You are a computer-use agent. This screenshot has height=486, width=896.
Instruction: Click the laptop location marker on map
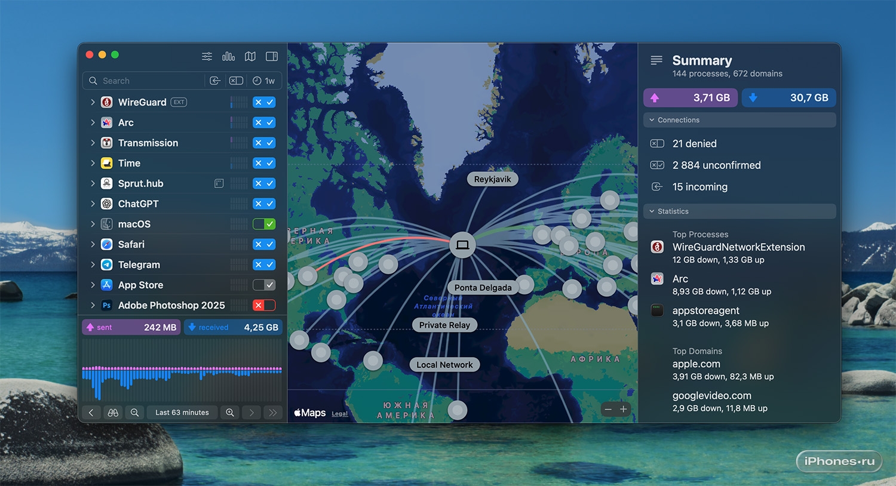click(x=462, y=245)
